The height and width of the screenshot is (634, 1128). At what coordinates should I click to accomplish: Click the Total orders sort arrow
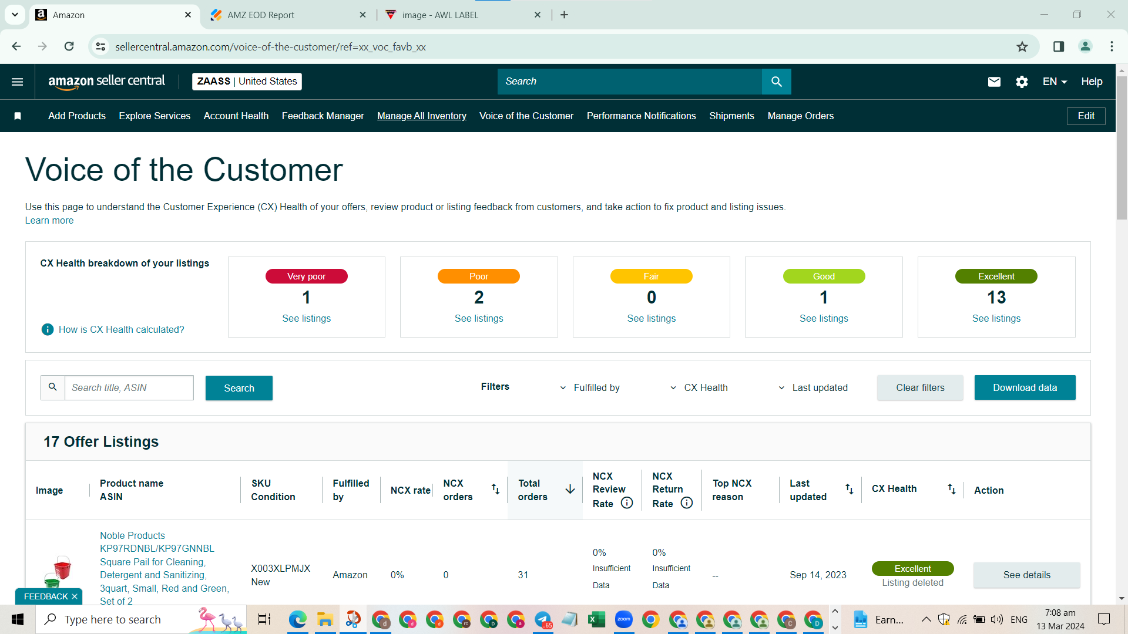coord(570,490)
